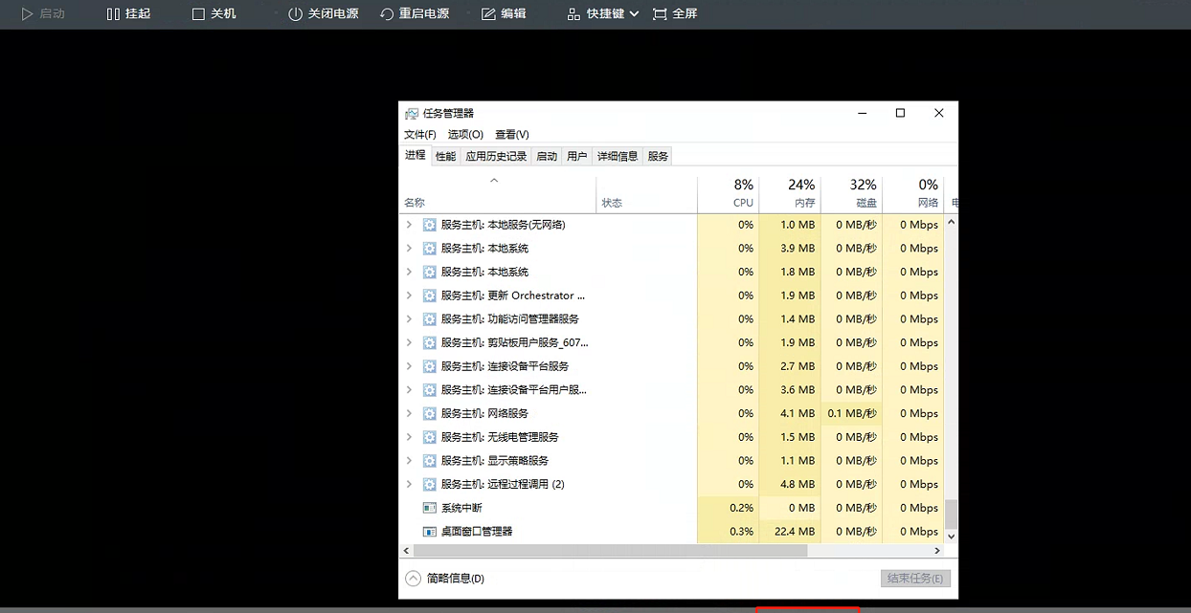The height and width of the screenshot is (613, 1191).
Task: Click the vertical scrollbar down arrow
Action: 951,536
